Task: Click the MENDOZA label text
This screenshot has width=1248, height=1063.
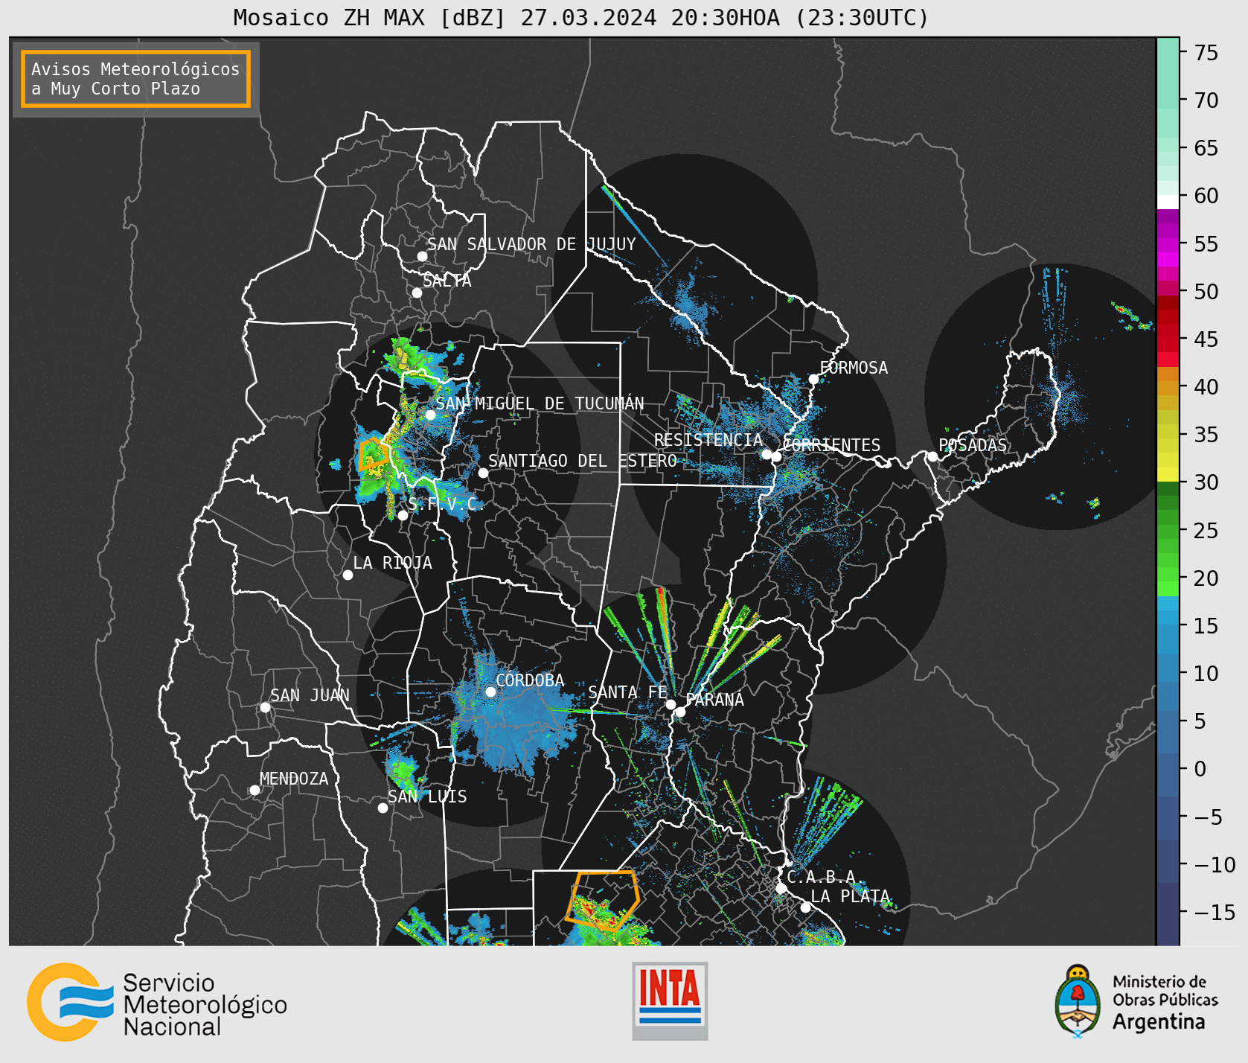Action: click(294, 779)
